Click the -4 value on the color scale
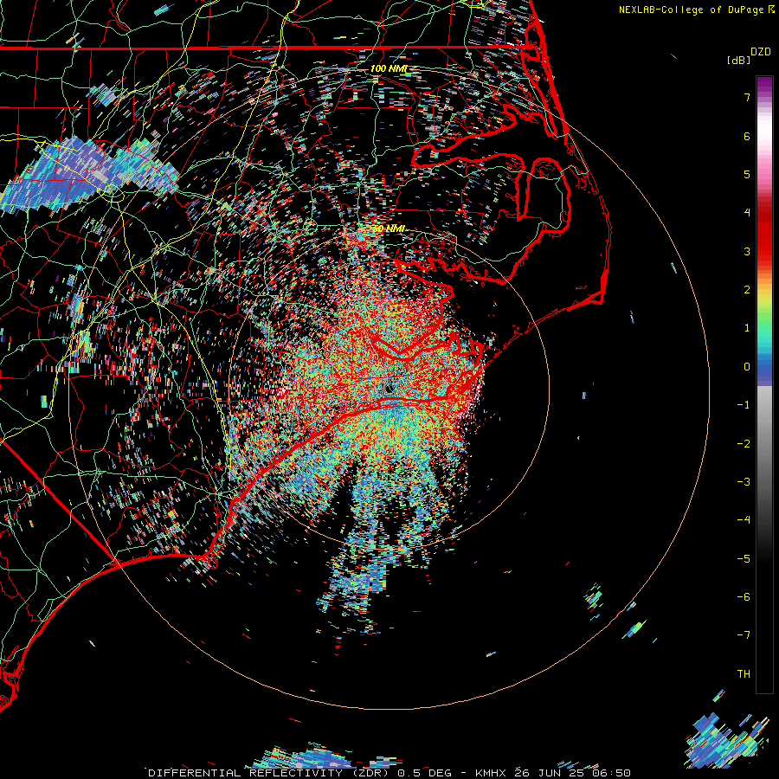The image size is (779, 779). pyautogui.click(x=744, y=519)
